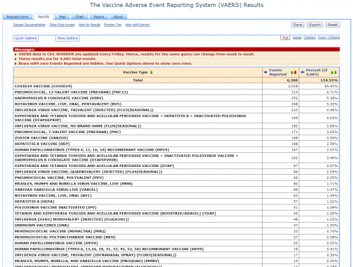Select HAEMOPHILUS B CONJUGATE VACCINE (HIBV) row

[176, 98]
